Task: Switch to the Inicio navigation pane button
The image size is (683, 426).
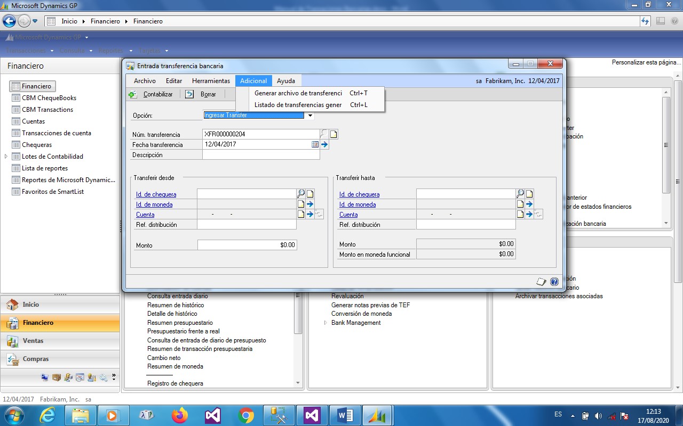Action: pos(60,305)
